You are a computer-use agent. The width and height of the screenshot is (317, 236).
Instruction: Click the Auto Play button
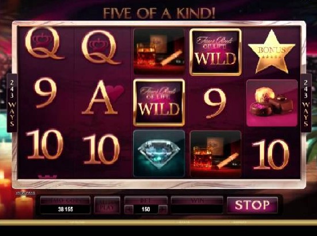107,205
